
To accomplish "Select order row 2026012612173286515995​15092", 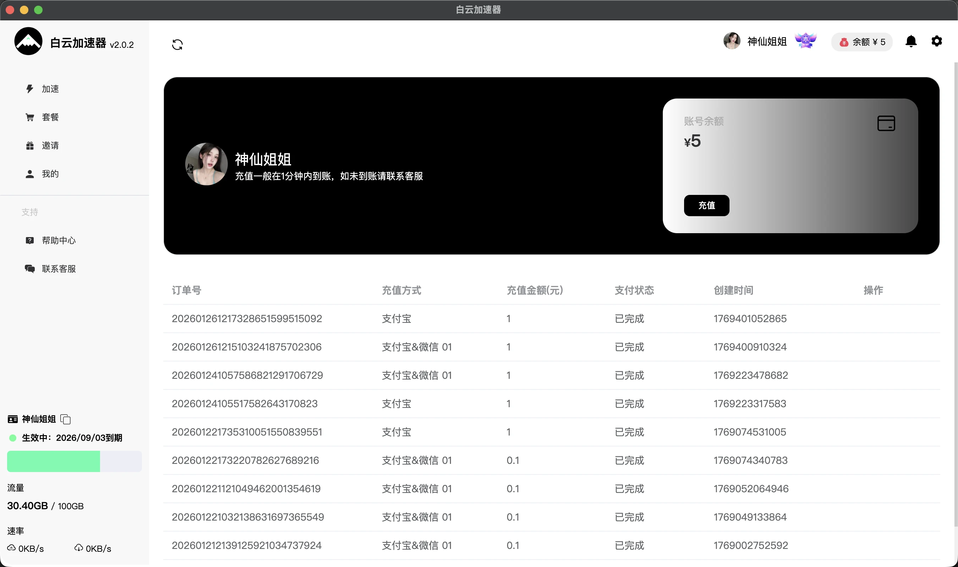I will [247, 319].
